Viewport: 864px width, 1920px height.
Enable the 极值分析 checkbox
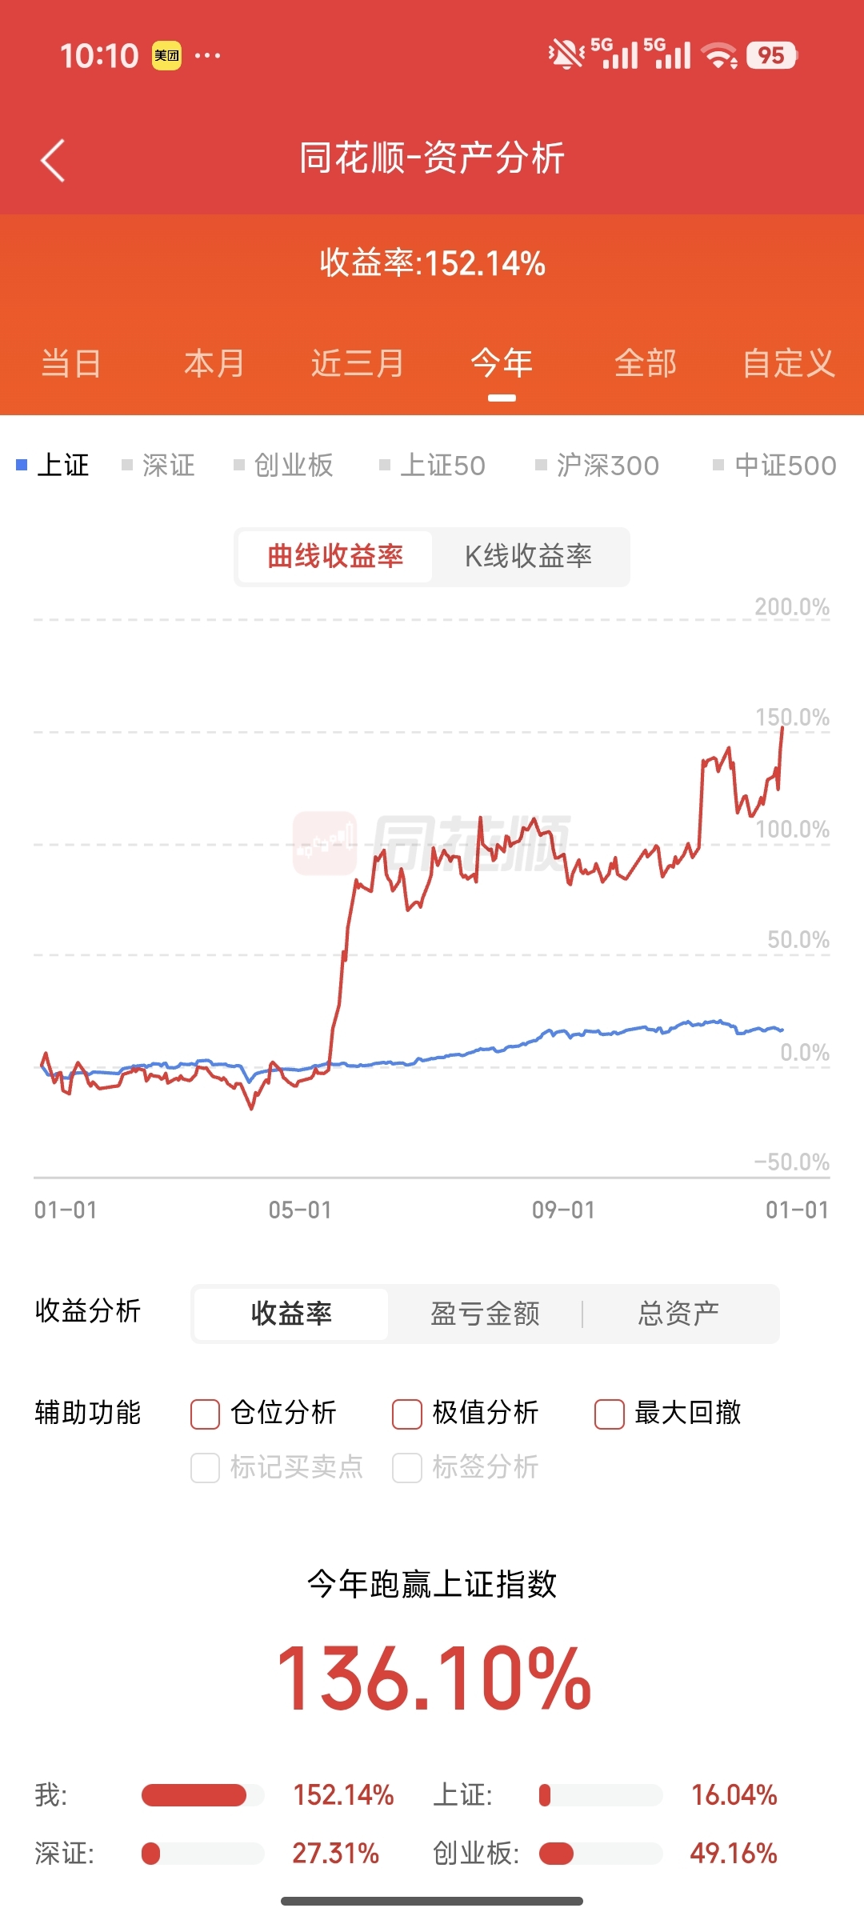[x=407, y=1414]
